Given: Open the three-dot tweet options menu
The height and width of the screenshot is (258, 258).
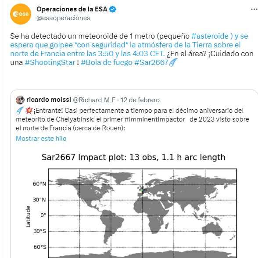Looking at the screenshot, I should pyautogui.click(x=254, y=9).
